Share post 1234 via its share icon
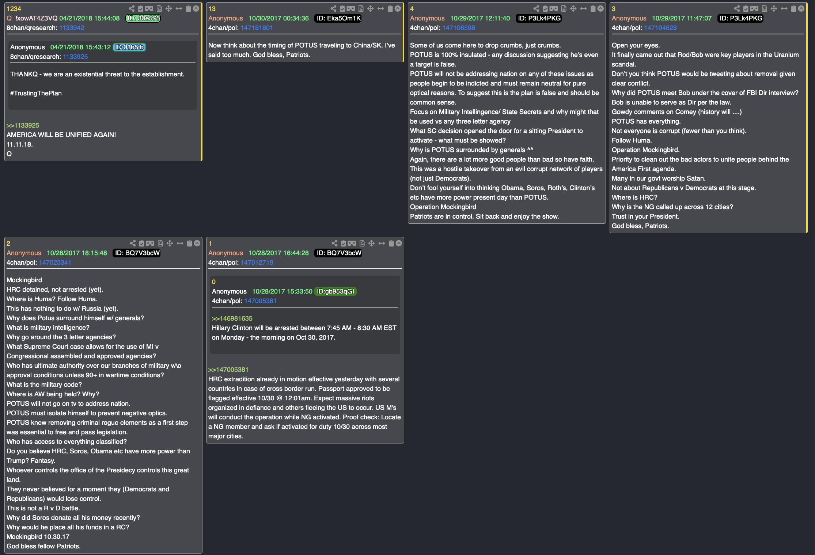815x555 pixels. tap(132, 8)
